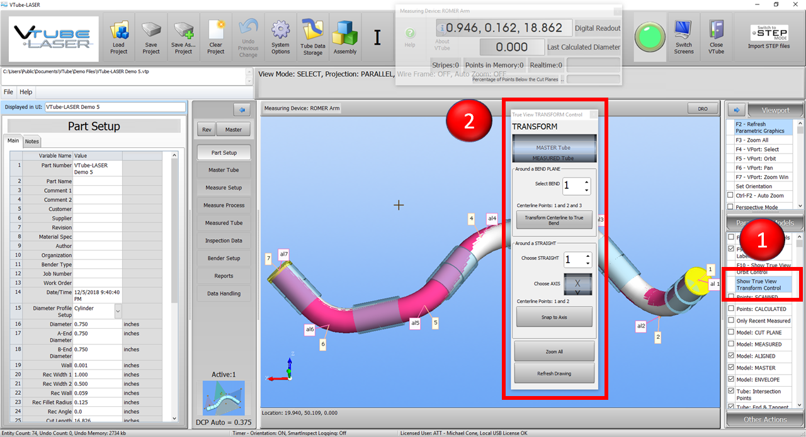Open the File menu

click(9, 92)
